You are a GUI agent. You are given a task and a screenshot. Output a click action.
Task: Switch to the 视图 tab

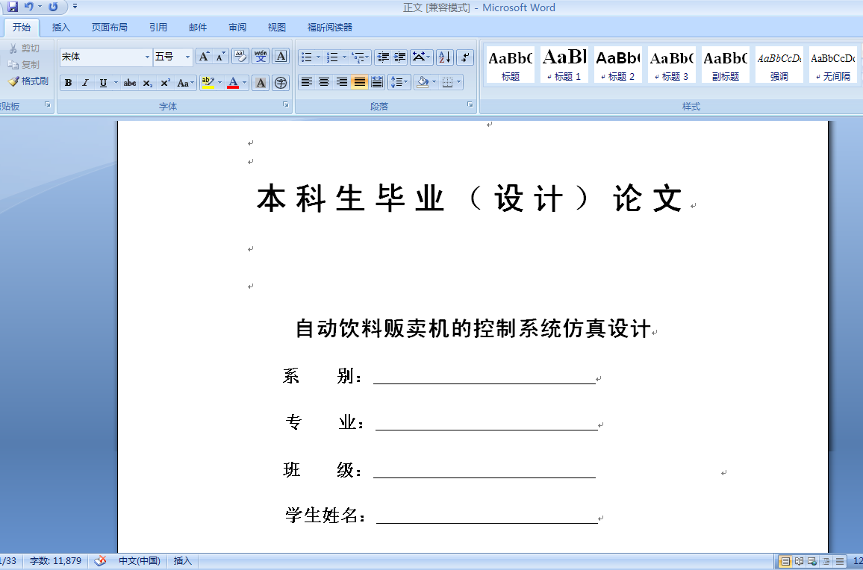point(277,27)
